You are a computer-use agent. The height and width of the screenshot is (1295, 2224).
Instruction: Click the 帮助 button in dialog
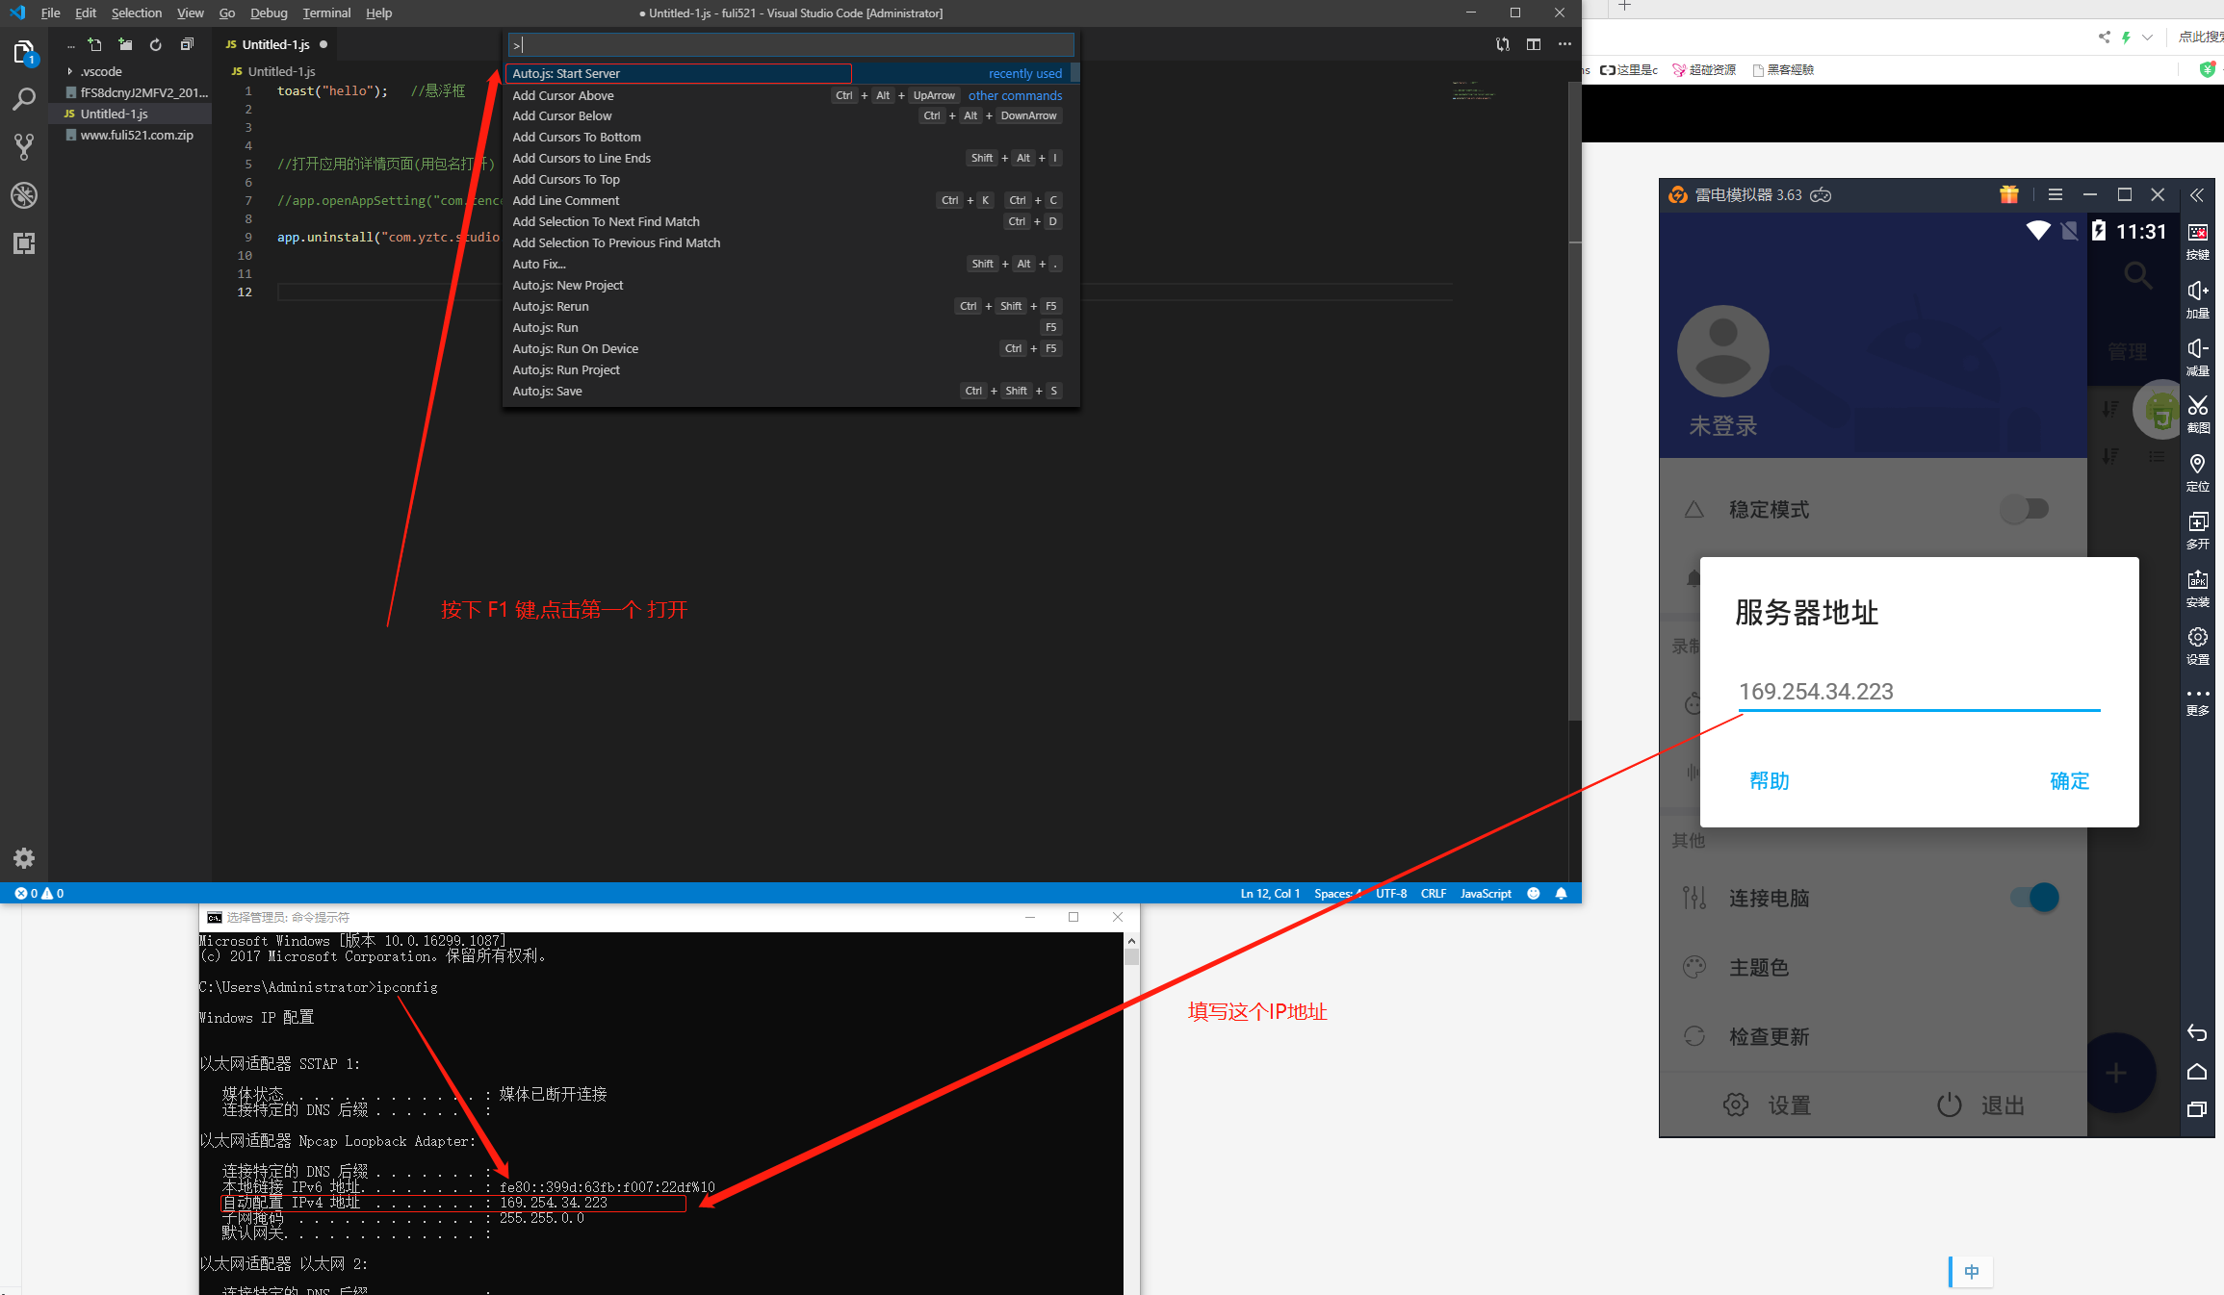(x=1769, y=781)
